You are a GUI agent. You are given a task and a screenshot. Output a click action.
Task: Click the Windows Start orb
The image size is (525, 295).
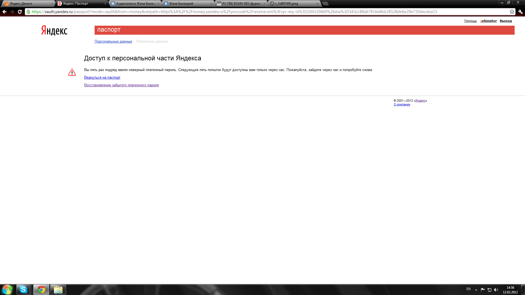coord(7,290)
